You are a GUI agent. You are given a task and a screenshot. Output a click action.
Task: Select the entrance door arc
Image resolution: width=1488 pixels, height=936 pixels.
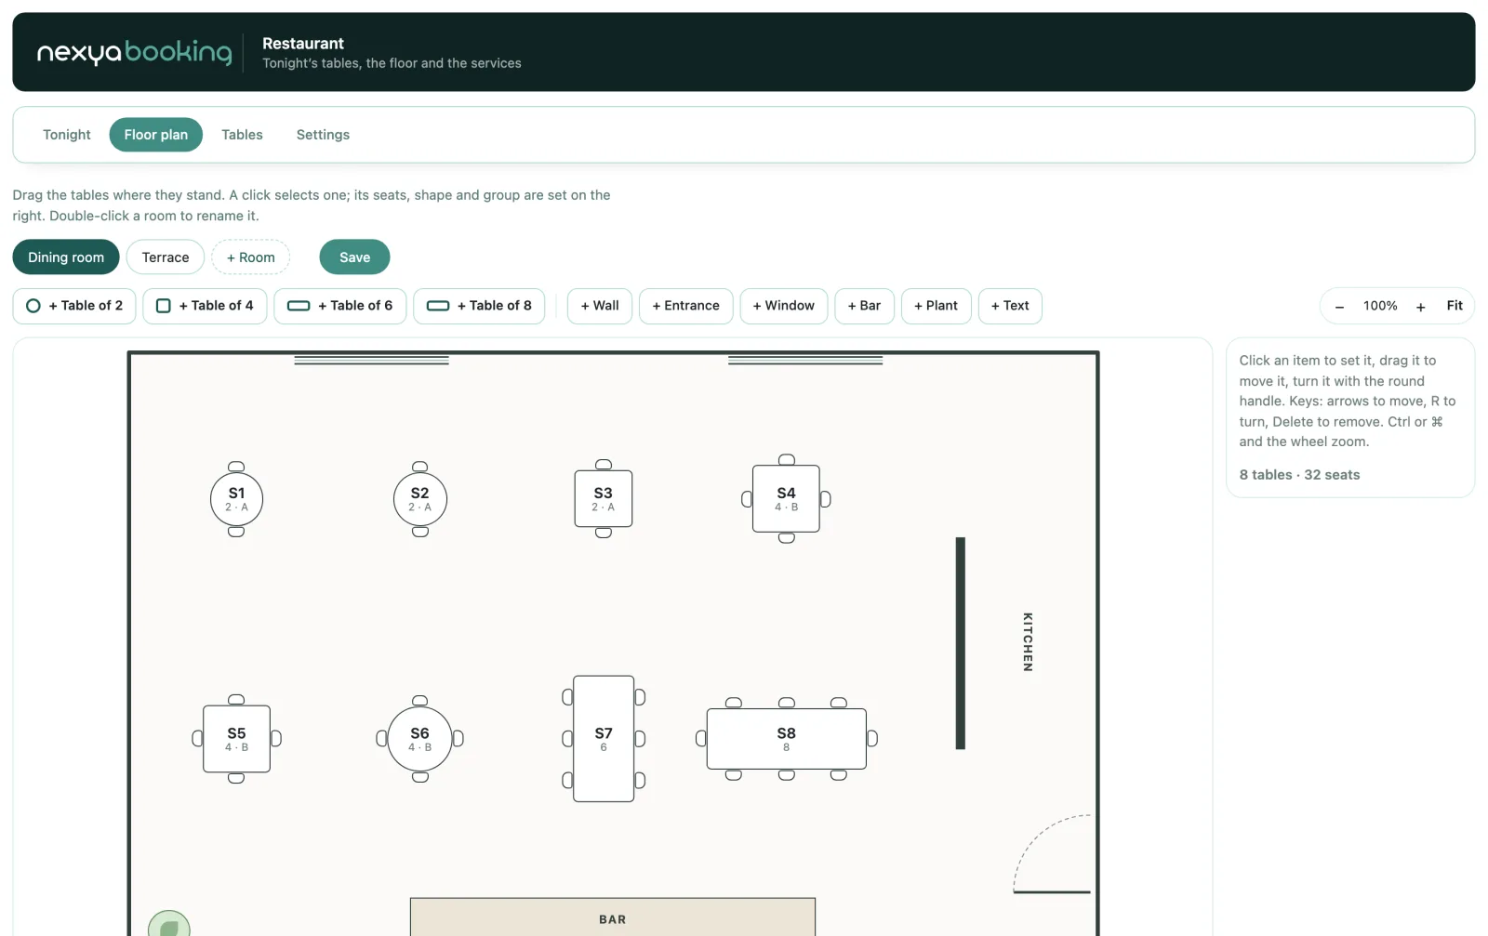pyautogui.click(x=1052, y=854)
